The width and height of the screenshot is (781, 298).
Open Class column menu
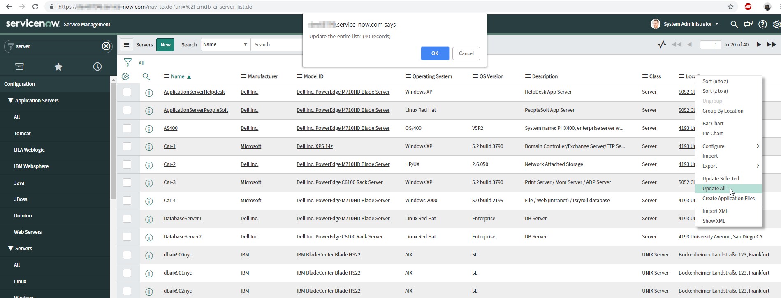pyautogui.click(x=645, y=76)
